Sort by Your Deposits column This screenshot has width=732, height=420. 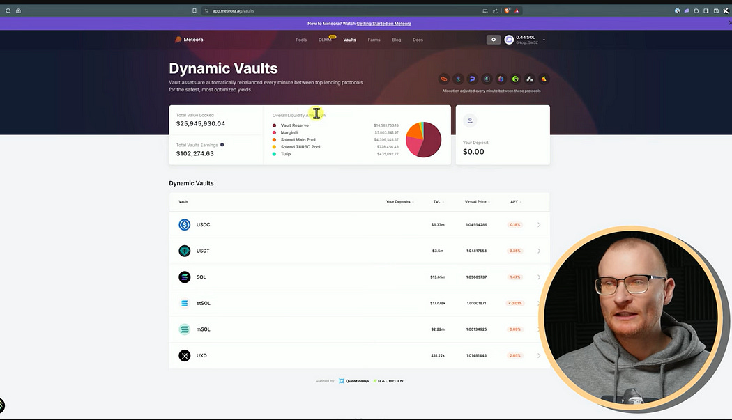pos(399,201)
